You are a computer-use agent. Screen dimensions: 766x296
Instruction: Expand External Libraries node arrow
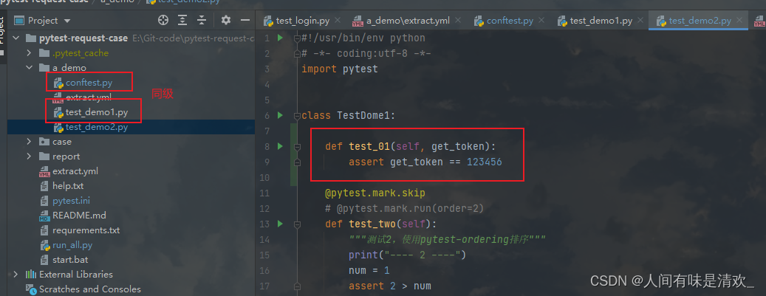click(16, 274)
